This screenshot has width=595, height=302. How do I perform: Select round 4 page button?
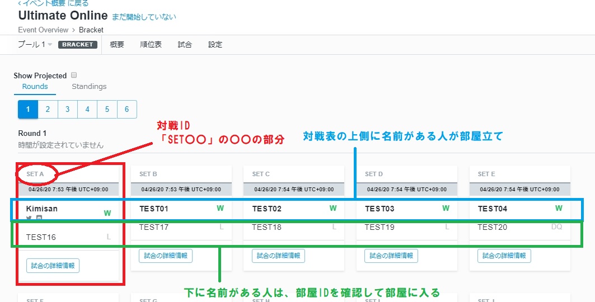87,109
